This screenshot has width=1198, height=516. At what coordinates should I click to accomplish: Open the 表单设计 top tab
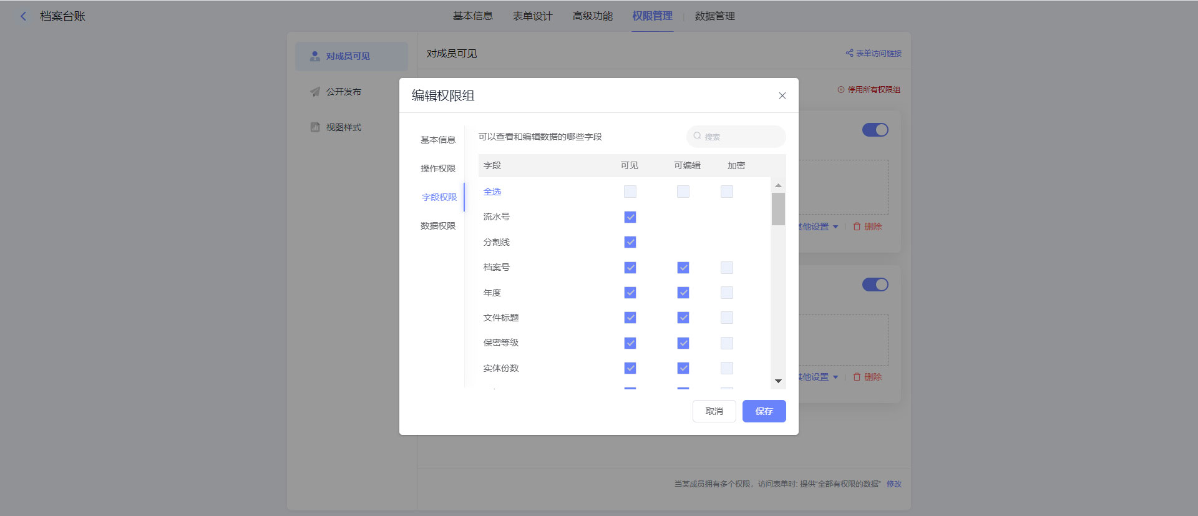pyautogui.click(x=532, y=16)
